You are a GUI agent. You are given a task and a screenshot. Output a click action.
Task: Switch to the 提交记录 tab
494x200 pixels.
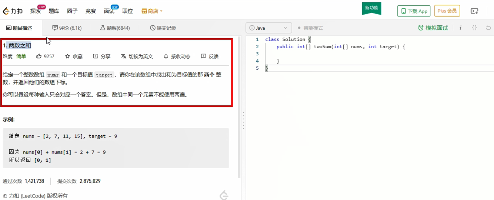click(163, 28)
